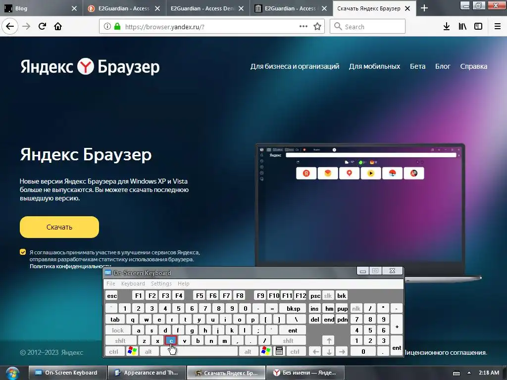Image resolution: width=507 pixels, height=380 pixels.
Task: Click the Яндекс Браузер logo
Action: (90, 67)
